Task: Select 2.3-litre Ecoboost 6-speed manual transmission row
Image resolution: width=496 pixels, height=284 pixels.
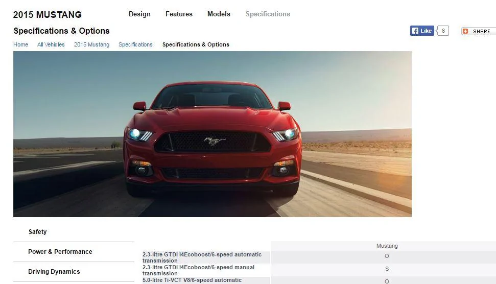Action: coord(319,270)
